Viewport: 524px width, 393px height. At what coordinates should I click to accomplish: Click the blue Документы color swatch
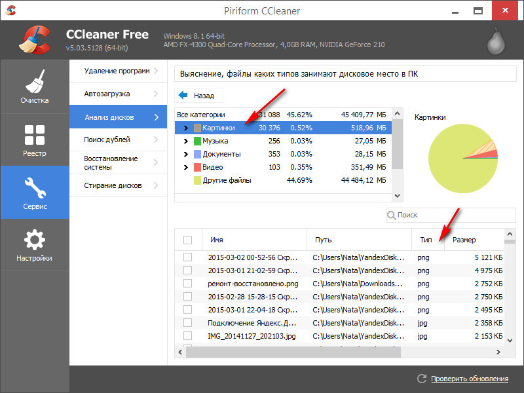tap(198, 154)
